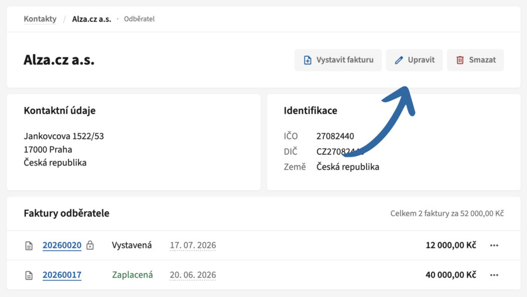This screenshot has height=297, width=527.
Task: Click the lock icon beside invoice 20260020
Action: click(90, 245)
